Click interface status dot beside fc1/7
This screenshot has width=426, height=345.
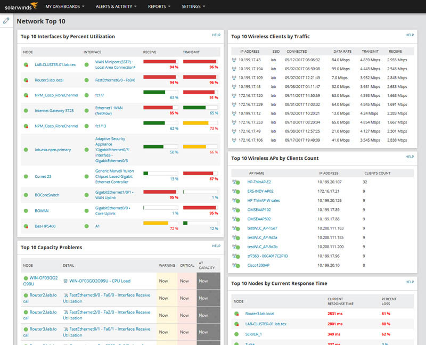pyautogui.click(x=86, y=95)
